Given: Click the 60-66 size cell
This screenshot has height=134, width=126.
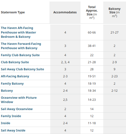Looking at the screenshot, I should (x=92, y=32).
